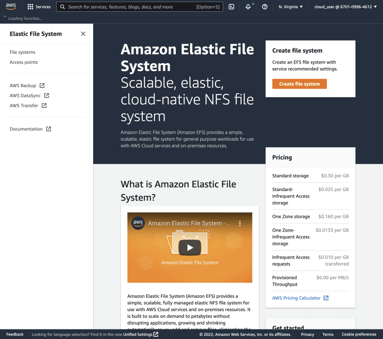Click the search magnifier icon
Screen dimensions: 383x339
pyautogui.click(x=63, y=7)
